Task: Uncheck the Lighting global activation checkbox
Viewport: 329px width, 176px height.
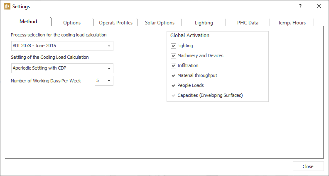Action: pyautogui.click(x=173, y=46)
